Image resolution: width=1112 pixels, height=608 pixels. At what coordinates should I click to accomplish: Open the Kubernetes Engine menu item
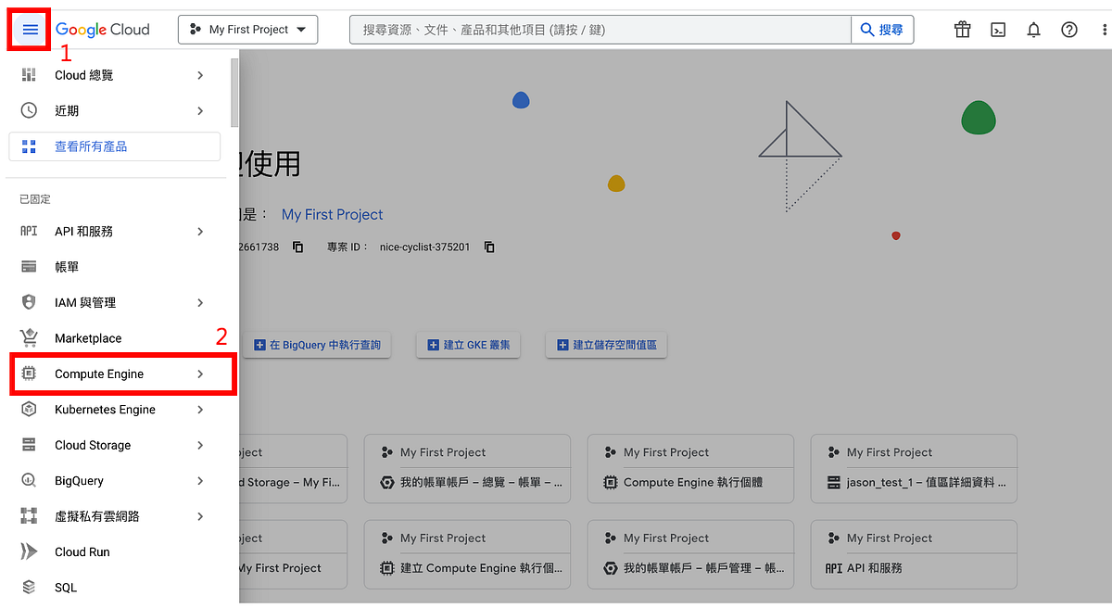[x=105, y=409]
